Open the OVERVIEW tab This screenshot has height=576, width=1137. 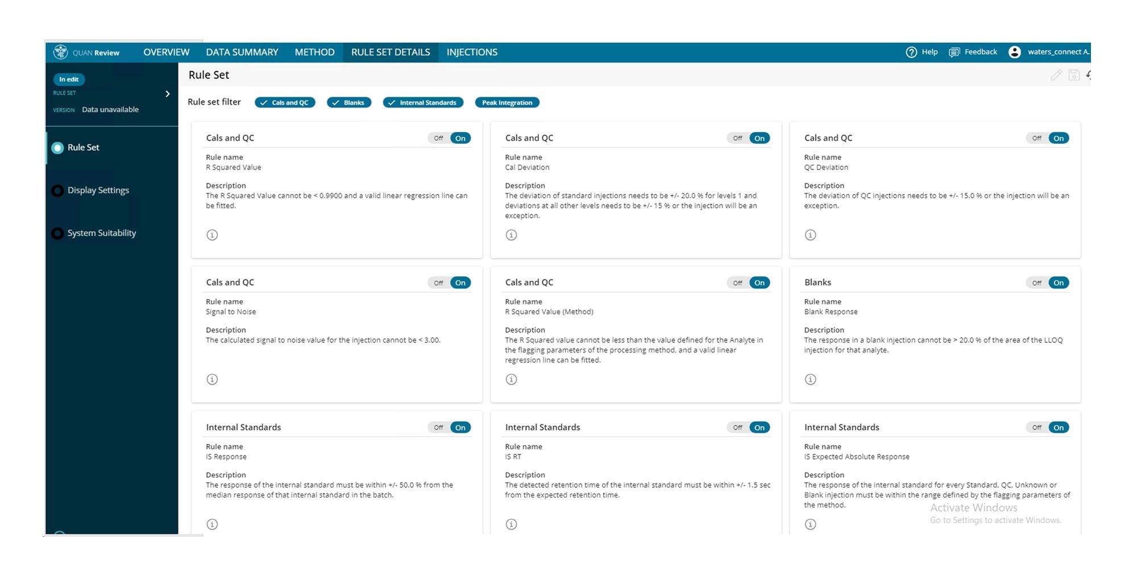[x=166, y=52]
